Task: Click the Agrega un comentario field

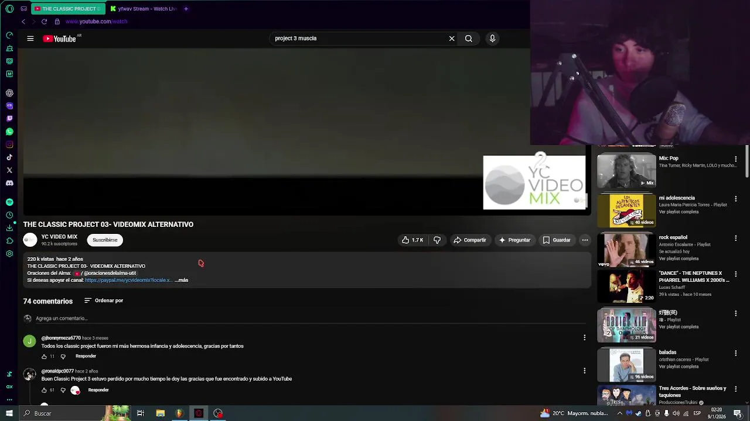Action: point(311,319)
